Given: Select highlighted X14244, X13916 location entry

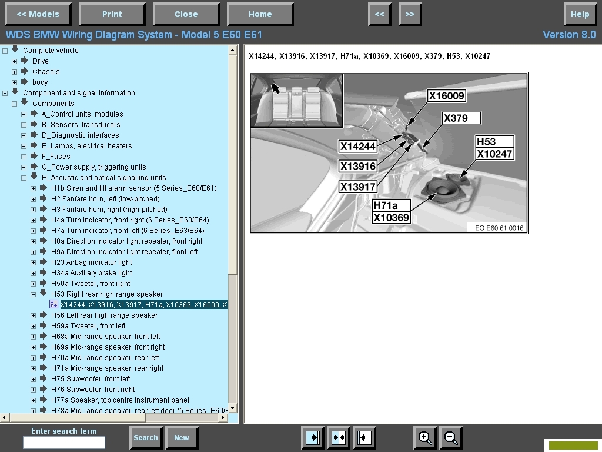Looking at the screenshot, I should pos(144,304).
